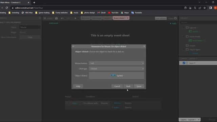Image resolution: width=217 pixels, height=122 pixels.
Task: Click the Name field in properties
Action: point(30,27)
